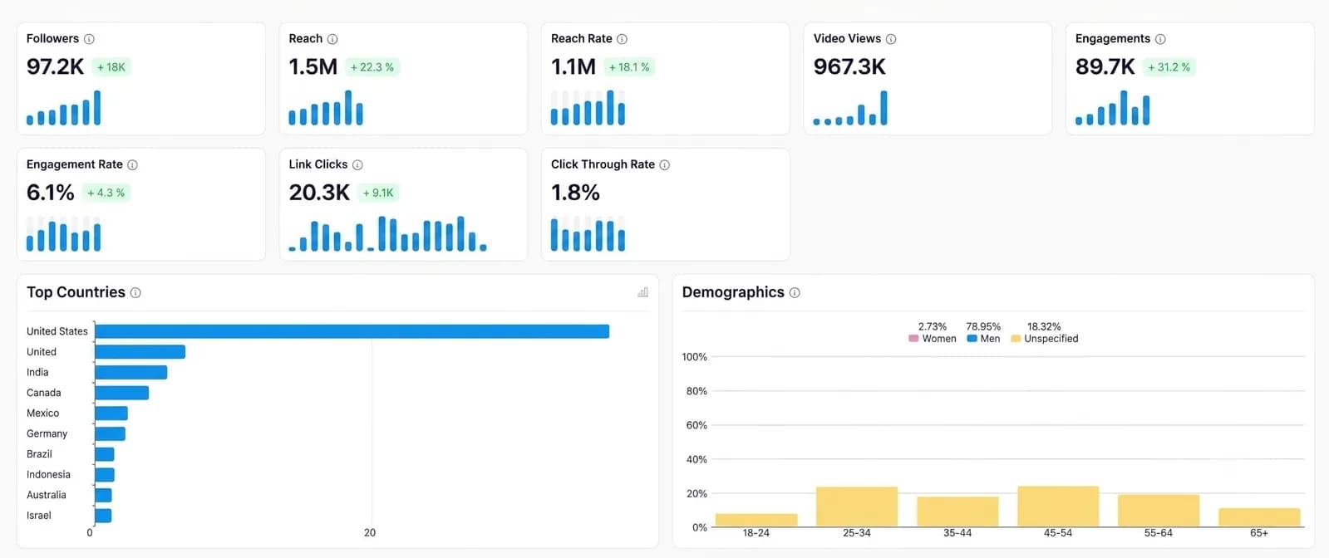The image size is (1329, 558).
Task: Click the Link Clicks +9.1K badge
Action: coord(379,193)
